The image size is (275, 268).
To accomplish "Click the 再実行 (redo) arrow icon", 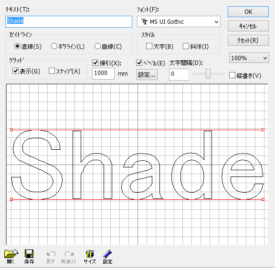I will [69, 254].
